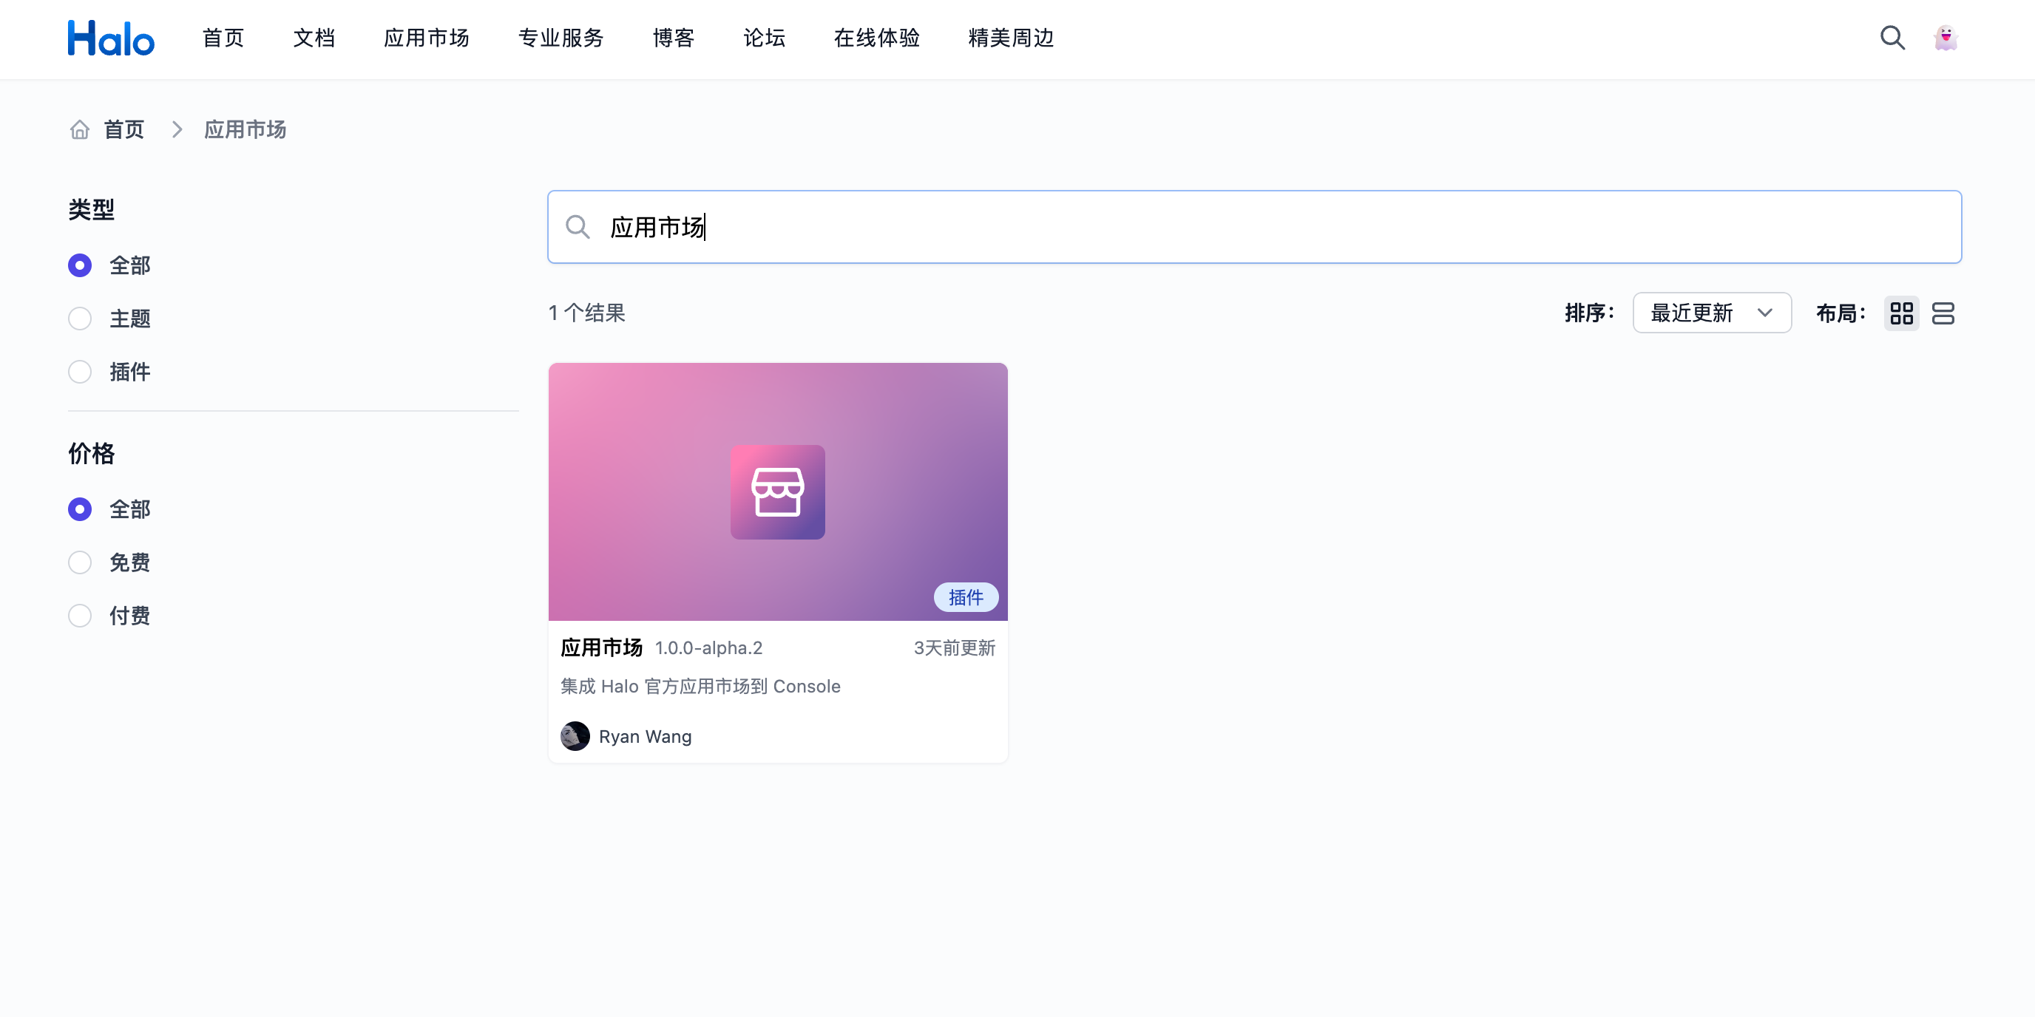Open the search magnifier in header
The width and height of the screenshot is (2035, 1017).
(1892, 38)
